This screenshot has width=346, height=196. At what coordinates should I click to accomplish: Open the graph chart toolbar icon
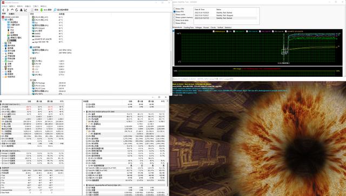25,10
